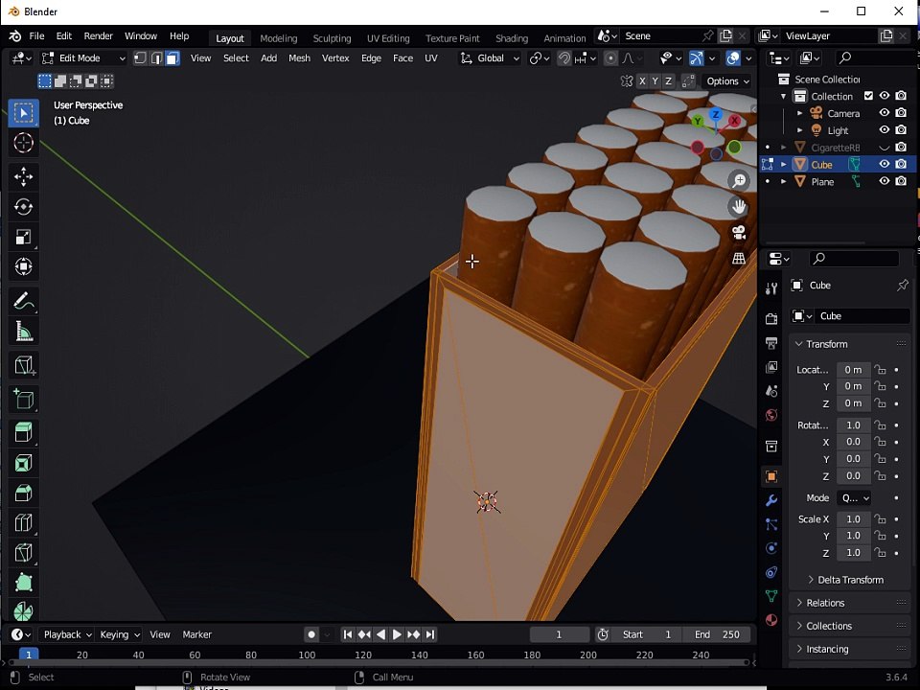Image resolution: width=920 pixels, height=690 pixels.
Task: Jump to the start frame
Action: (x=347, y=634)
